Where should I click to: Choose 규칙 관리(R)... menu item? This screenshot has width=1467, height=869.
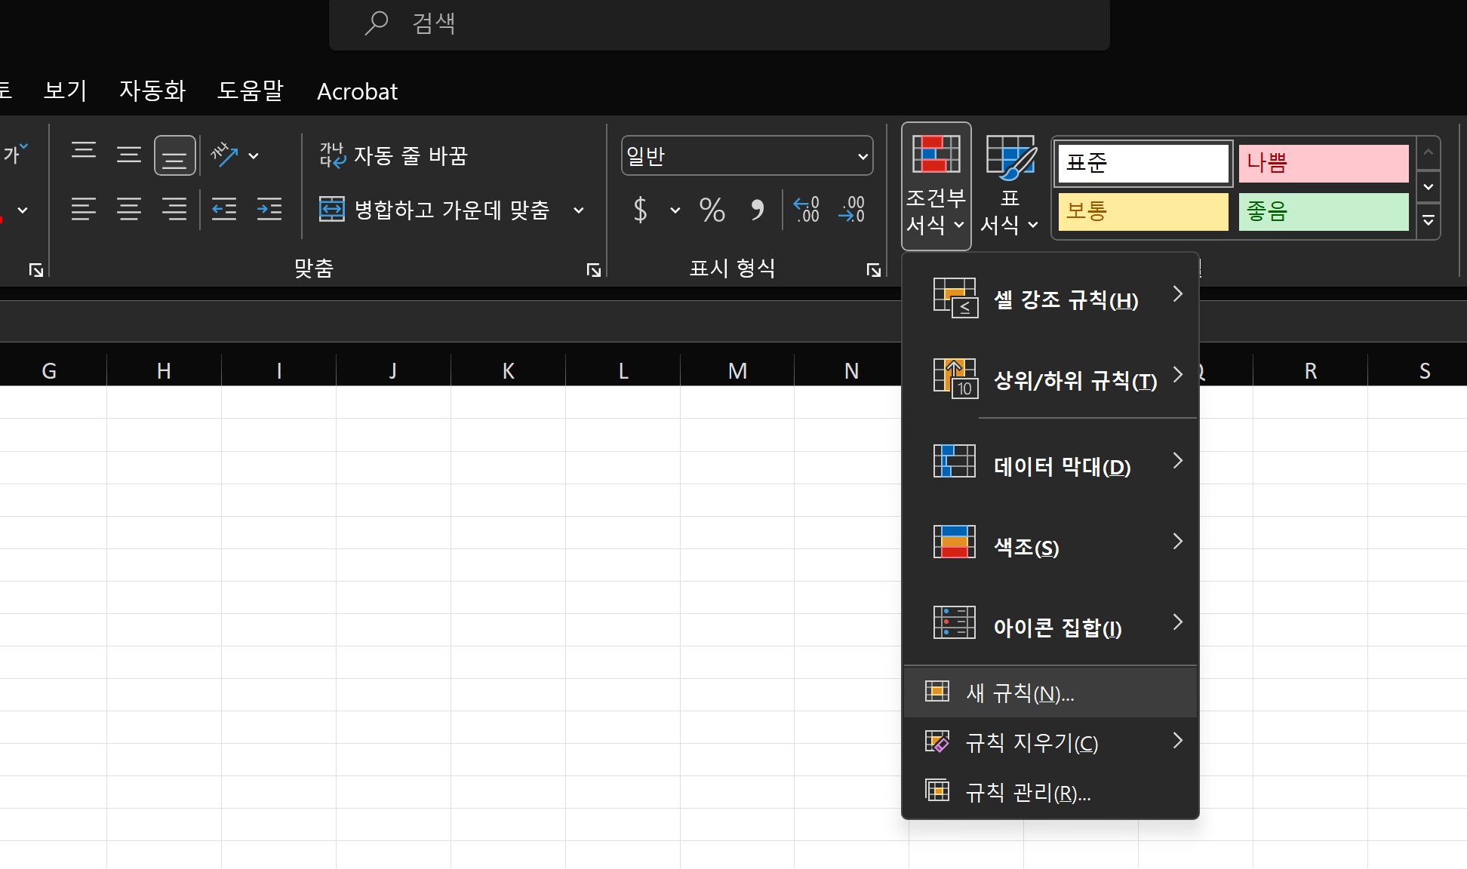pos(1050,791)
